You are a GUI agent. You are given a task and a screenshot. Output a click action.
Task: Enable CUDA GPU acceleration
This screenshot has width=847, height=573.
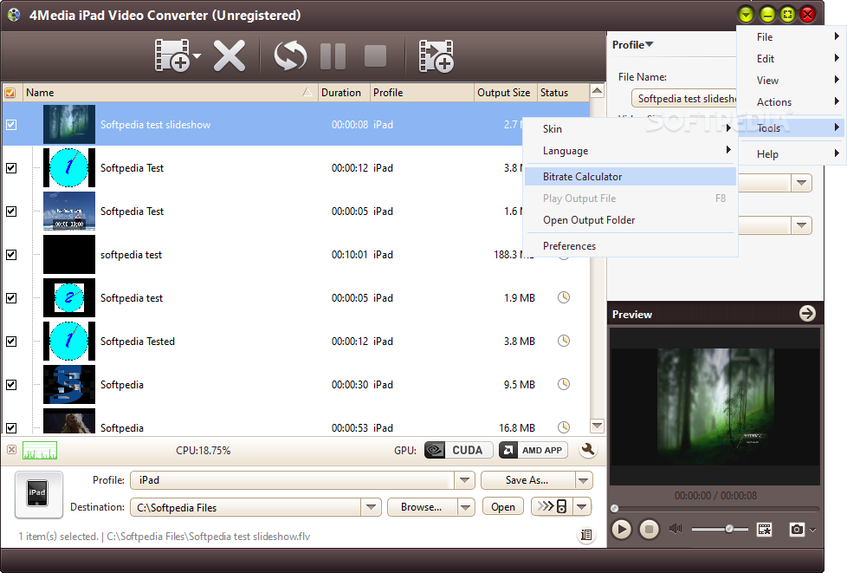point(459,450)
